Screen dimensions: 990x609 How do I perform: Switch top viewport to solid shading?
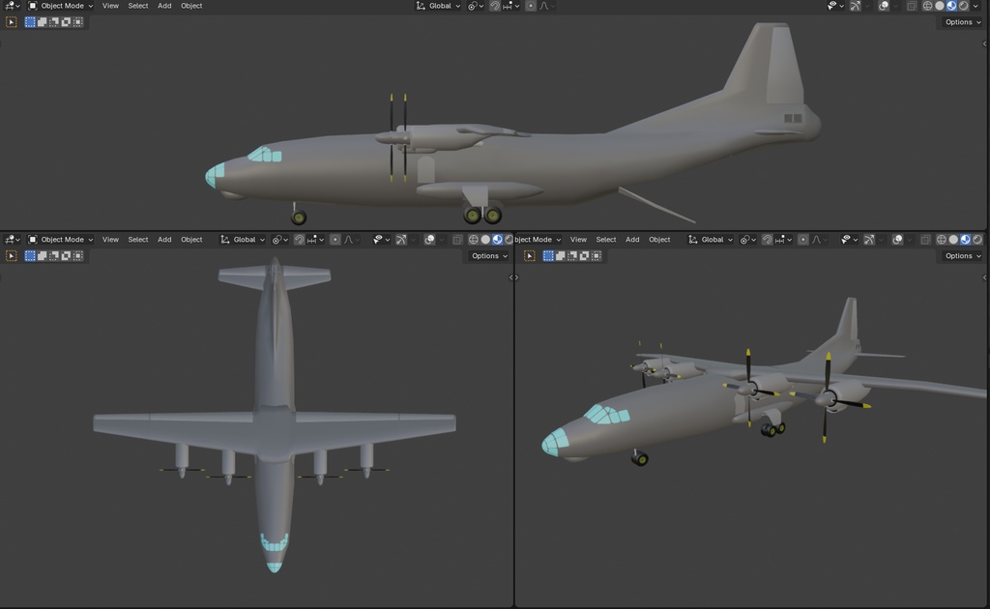pos(940,6)
